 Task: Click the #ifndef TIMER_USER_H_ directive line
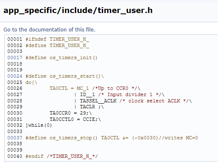coord(57,39)
